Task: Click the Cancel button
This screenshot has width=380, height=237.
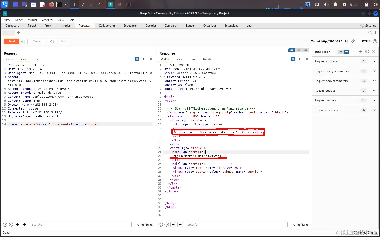Action: 37,41
